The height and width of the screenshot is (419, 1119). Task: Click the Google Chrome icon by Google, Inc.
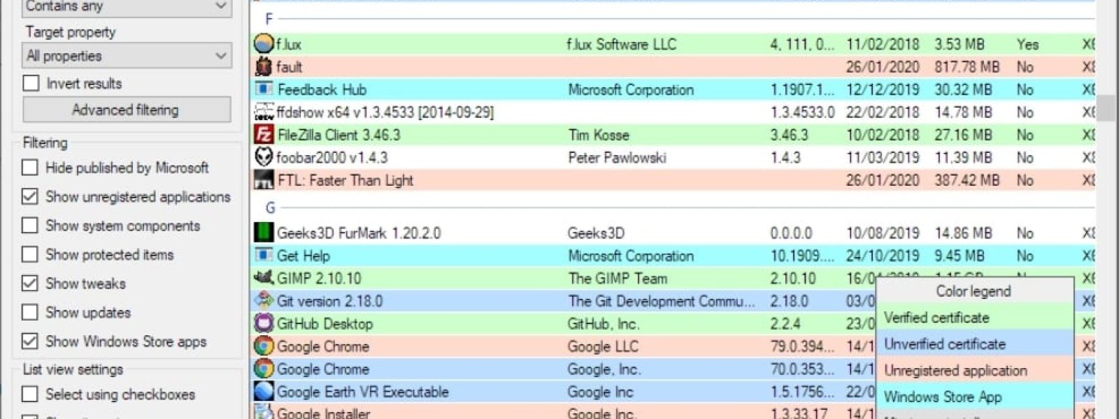[264, 369]
